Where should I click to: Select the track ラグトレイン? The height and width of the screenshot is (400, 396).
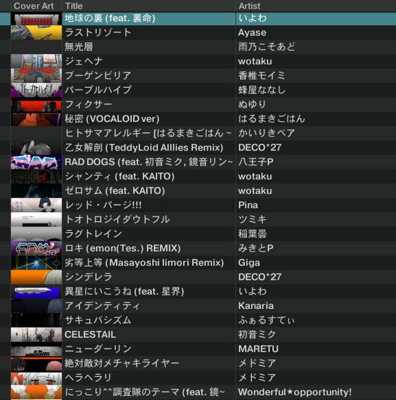click(94, 234)
